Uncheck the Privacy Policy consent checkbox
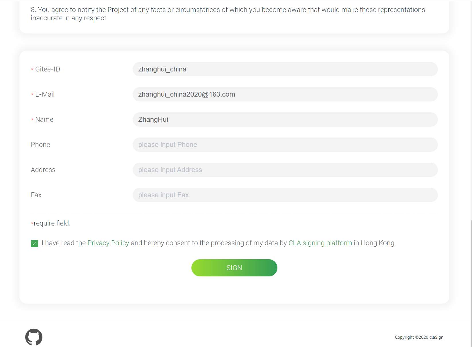 pyautogui.click(x=34, y=244)
